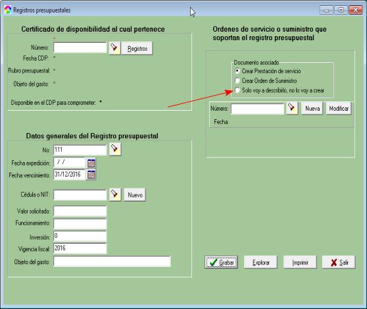This screenshot has height=309, width=367.
Task: Click the Vigencia fiscal field showing 2016
Action: pos(80,248)
